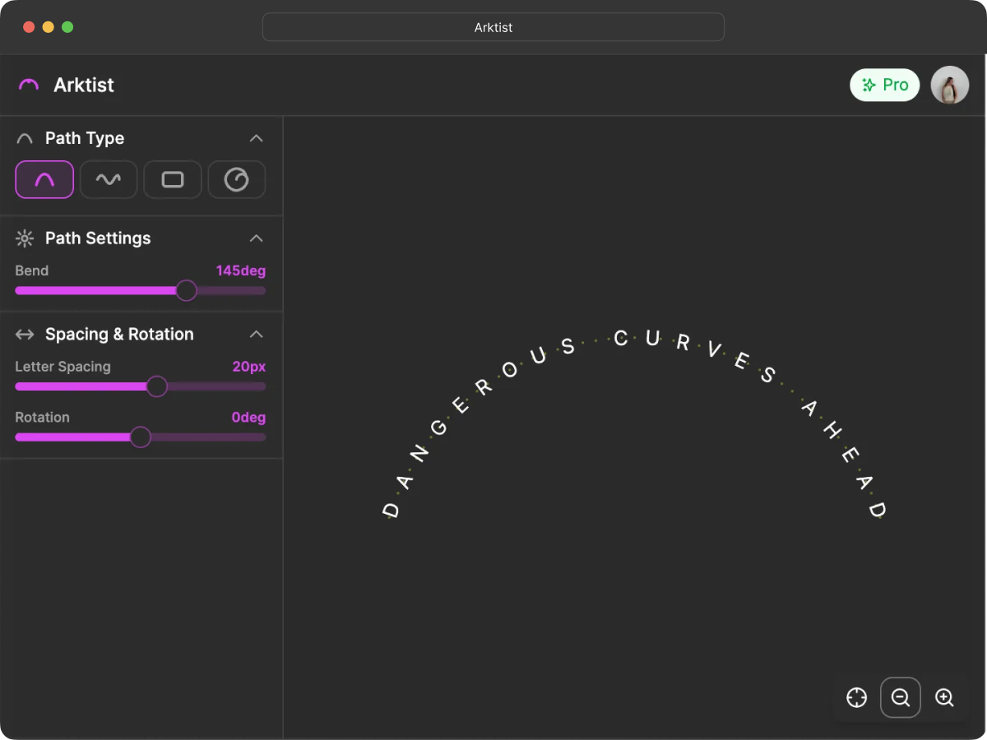Click the Pro upgrade button
987x740 pixels.
pos(884,85)
